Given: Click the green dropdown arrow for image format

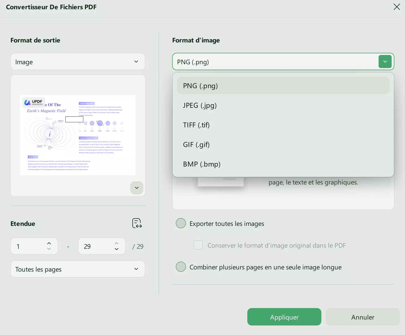Looking at the screenshot, I should pos(385,62).
